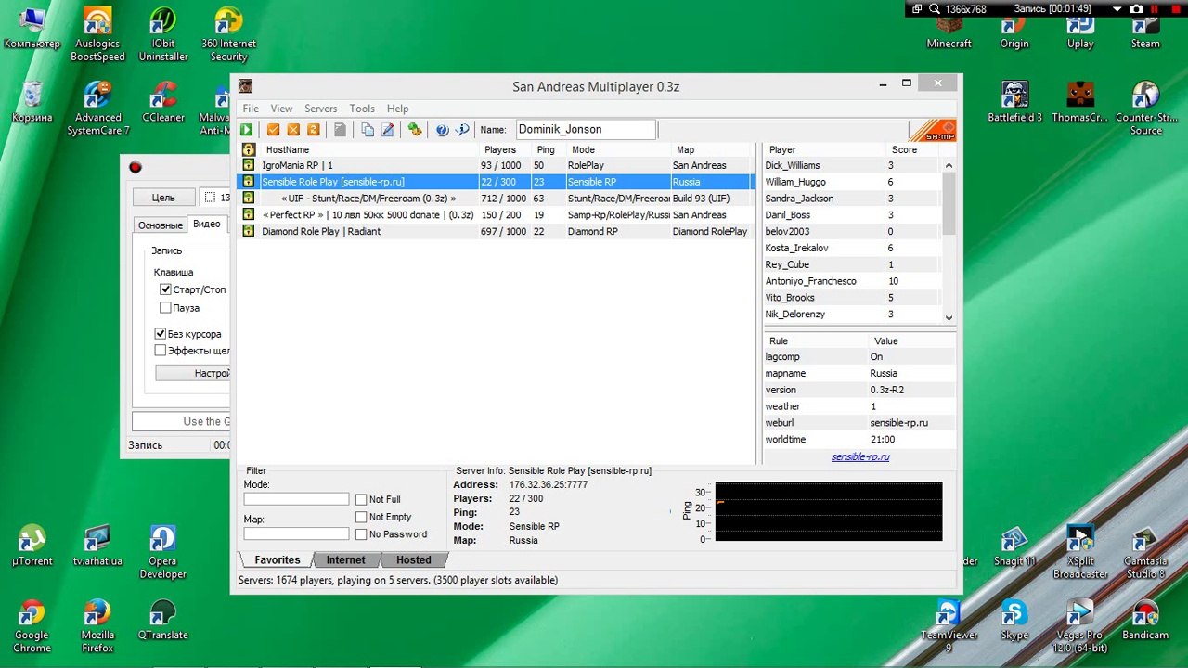This screenshot has width=1188, height=668.
Task: Open the View menu
Action: pos(281,109)
